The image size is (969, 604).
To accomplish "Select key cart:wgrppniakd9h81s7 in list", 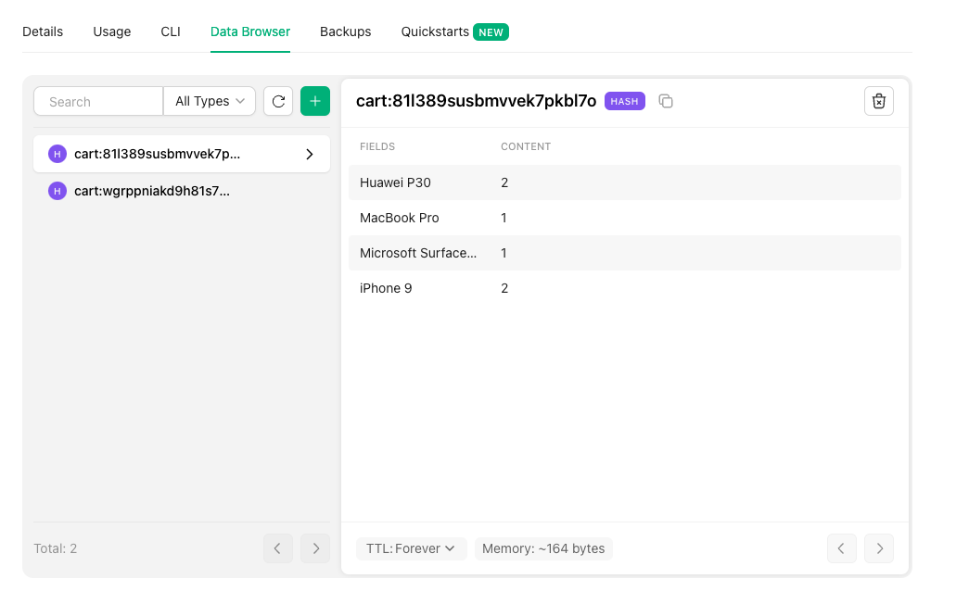I will [182, 191].
